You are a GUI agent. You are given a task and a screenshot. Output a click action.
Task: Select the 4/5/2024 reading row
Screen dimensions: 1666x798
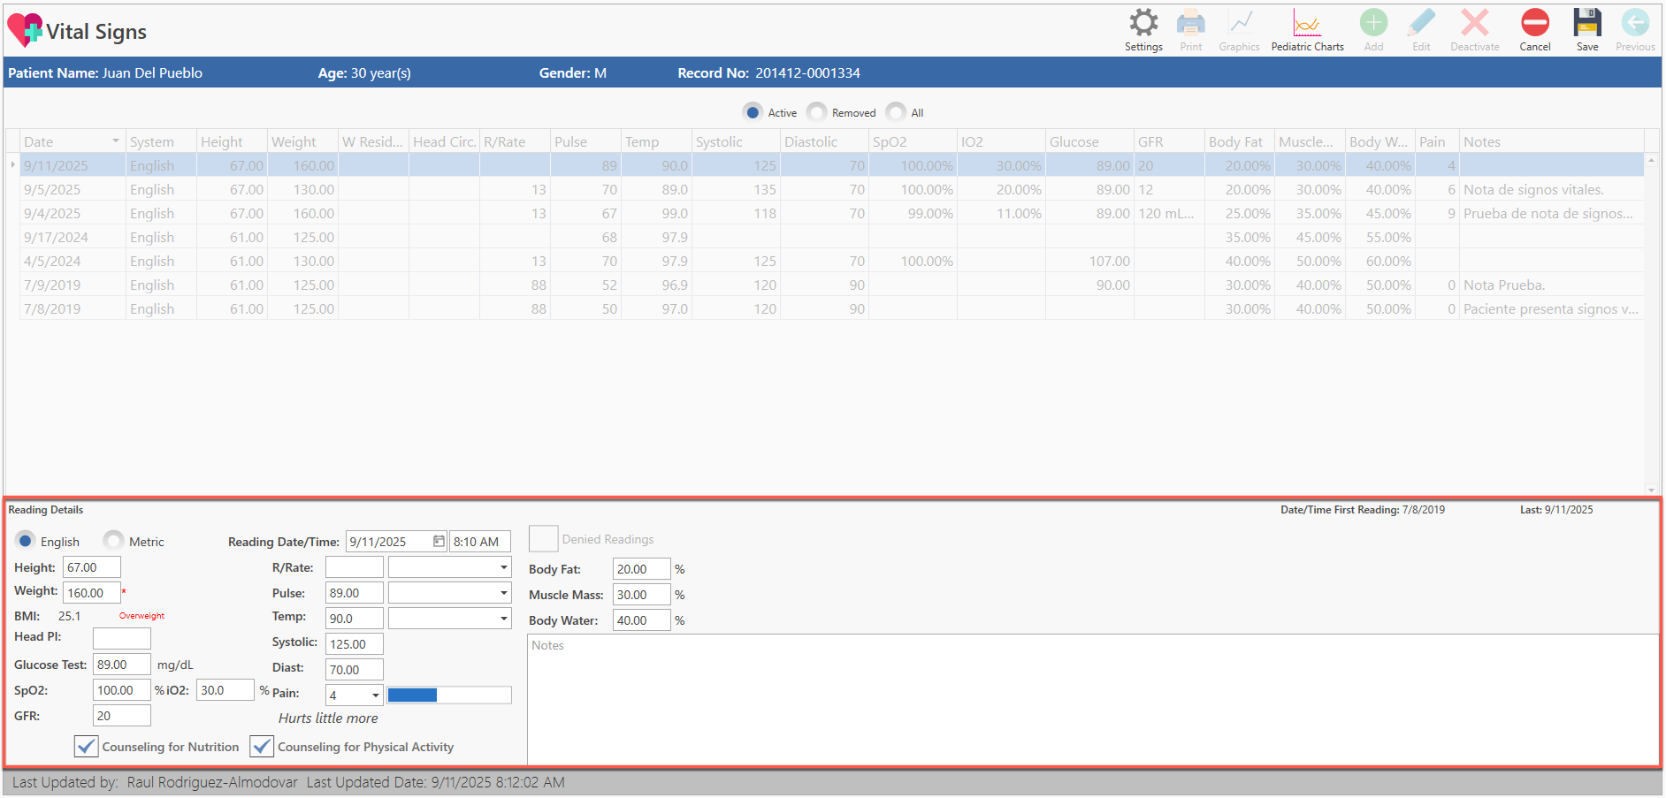tap(831, 261)
